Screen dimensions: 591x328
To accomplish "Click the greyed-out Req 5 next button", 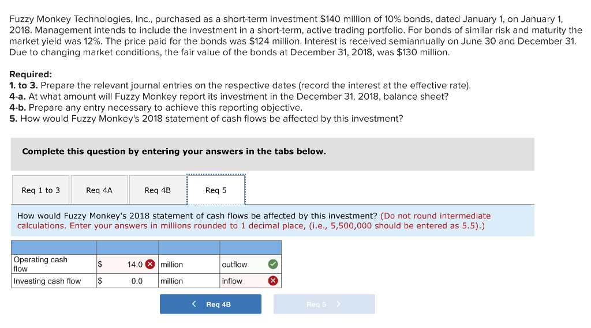I will [324, 304].
